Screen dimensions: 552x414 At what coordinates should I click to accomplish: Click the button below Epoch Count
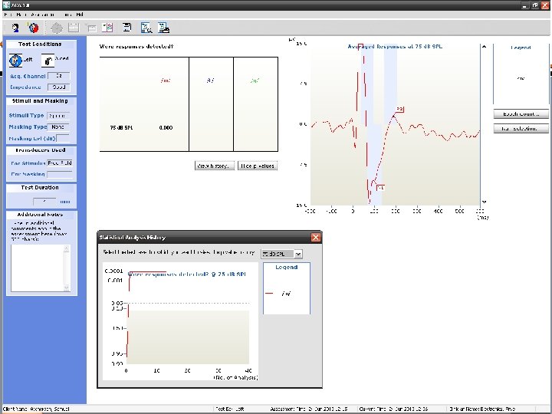coord(521,129)
